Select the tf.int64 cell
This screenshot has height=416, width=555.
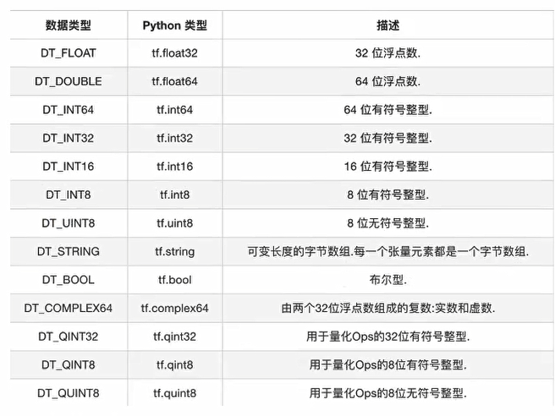click(x=175, y=110)
